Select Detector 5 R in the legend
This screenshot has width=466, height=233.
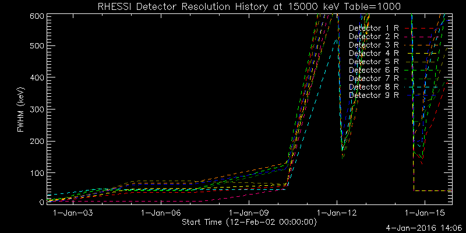373,61
